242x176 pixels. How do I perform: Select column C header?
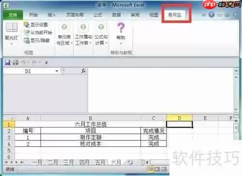coord(153,118)
